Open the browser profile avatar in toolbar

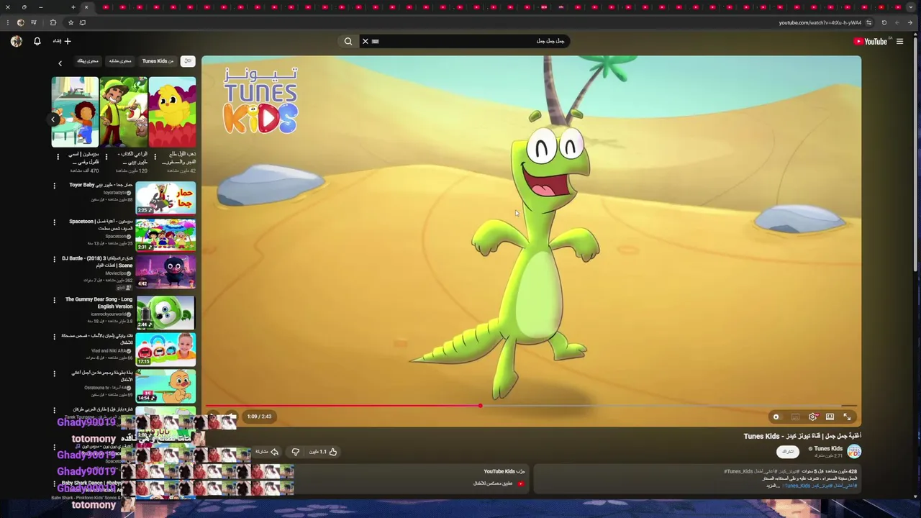tap(20, 22)
